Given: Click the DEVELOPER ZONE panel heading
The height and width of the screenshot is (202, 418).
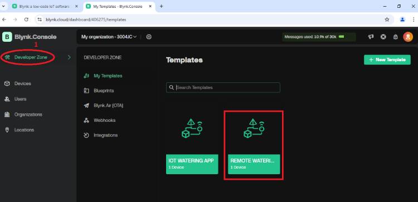Looking at the screenshot, I should pos(103,57).
